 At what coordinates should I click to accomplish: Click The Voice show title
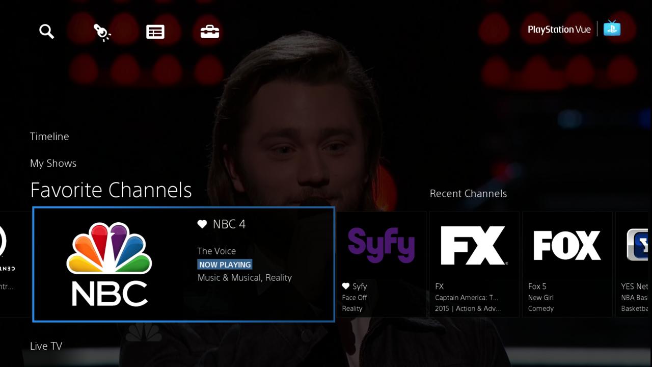tap(216, 251)
